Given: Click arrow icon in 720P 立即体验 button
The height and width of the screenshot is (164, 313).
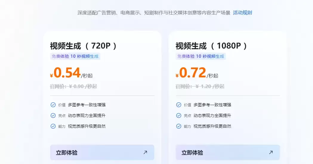Looking at the screenshot, I should point(145,152).
